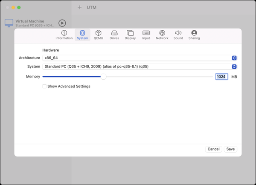Viewport: 256px width, 185px height.
Task: Select the System chip icon
Action: click(x=82, y=33)
